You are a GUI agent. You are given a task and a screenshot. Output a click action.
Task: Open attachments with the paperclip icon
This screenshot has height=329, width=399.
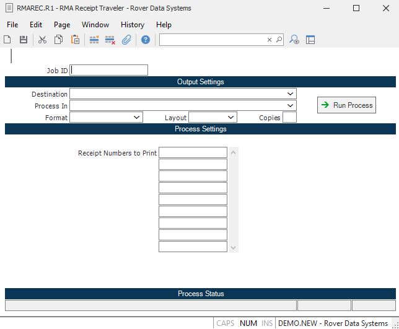(x=126, y=40)
